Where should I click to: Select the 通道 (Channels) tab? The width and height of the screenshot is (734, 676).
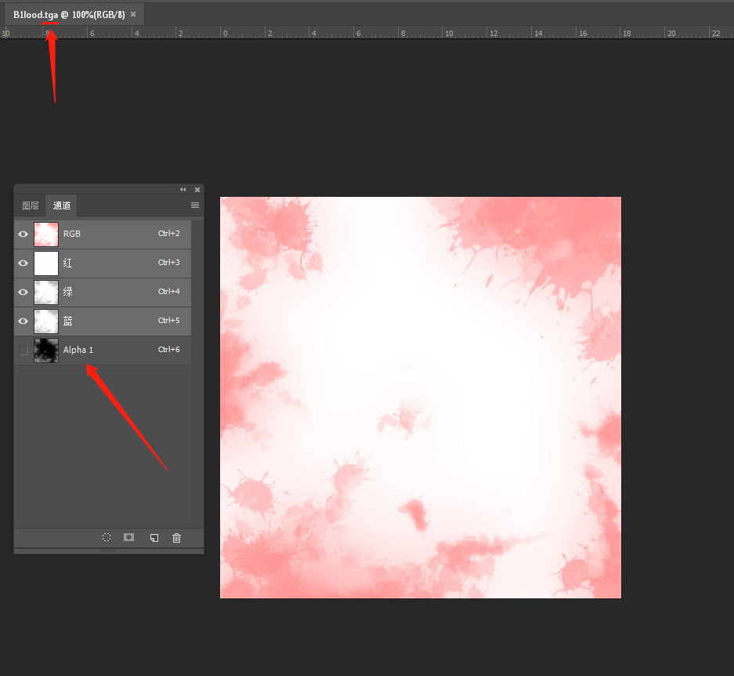[x=62, y=205]
